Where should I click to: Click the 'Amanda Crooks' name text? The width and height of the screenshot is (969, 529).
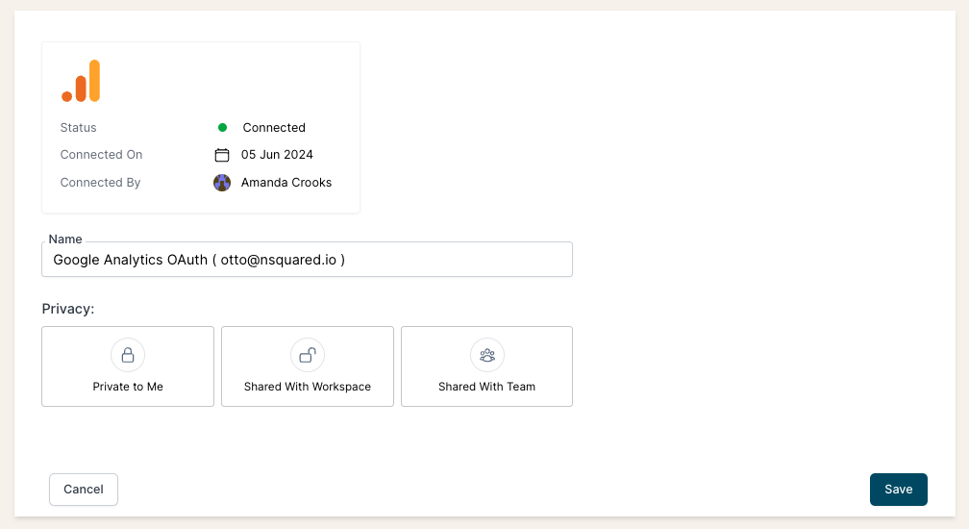click(x=286, y=183)
